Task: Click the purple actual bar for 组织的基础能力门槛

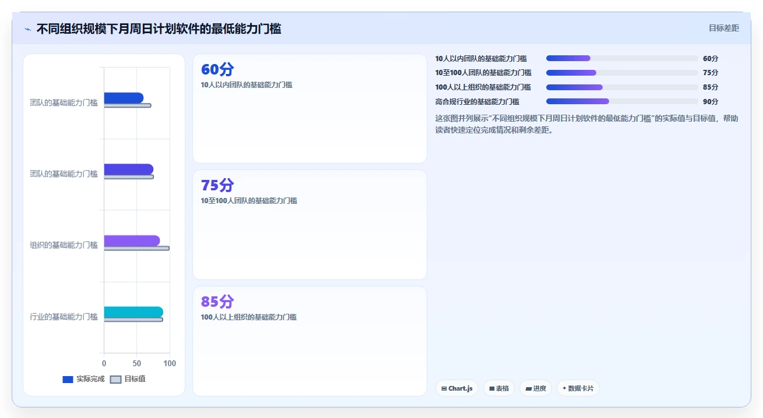Action: [x=132, y=240]
